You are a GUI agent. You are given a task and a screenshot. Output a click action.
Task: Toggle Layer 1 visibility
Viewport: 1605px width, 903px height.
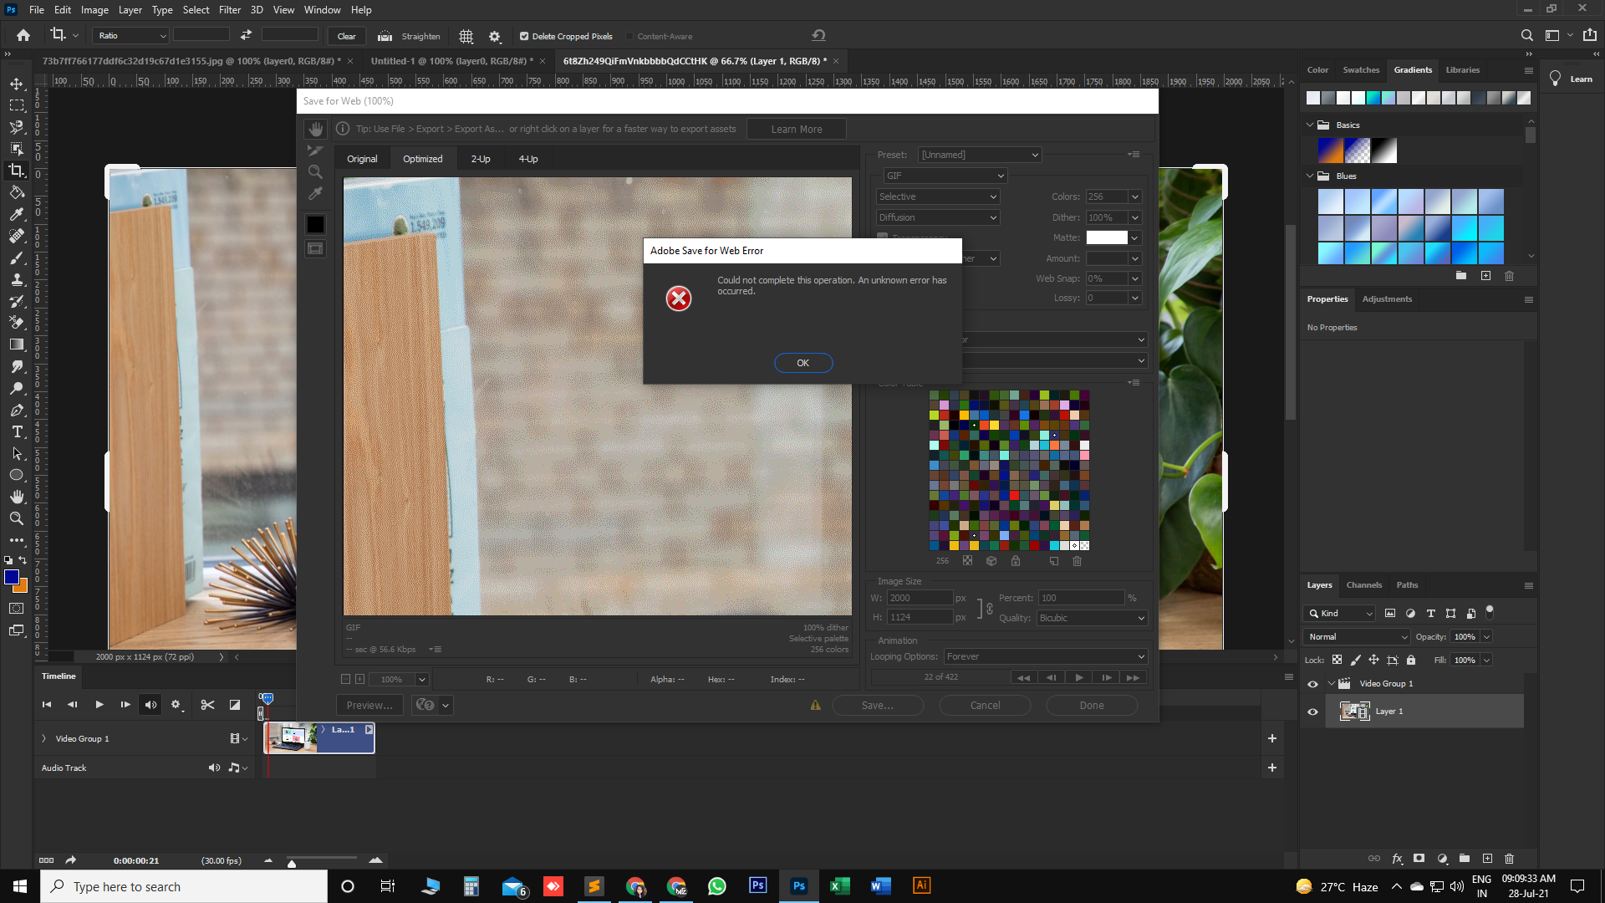[1313, 710]
